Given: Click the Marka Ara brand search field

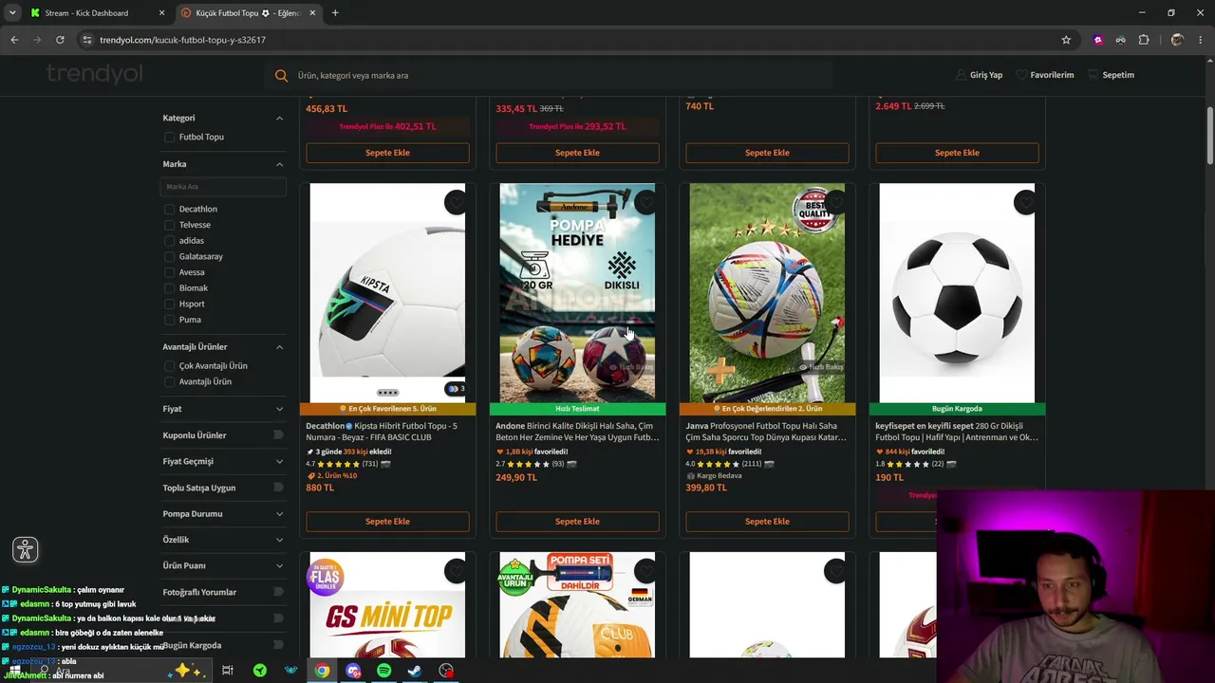Looking at the screenshot, I should click(x=223, y=187).
